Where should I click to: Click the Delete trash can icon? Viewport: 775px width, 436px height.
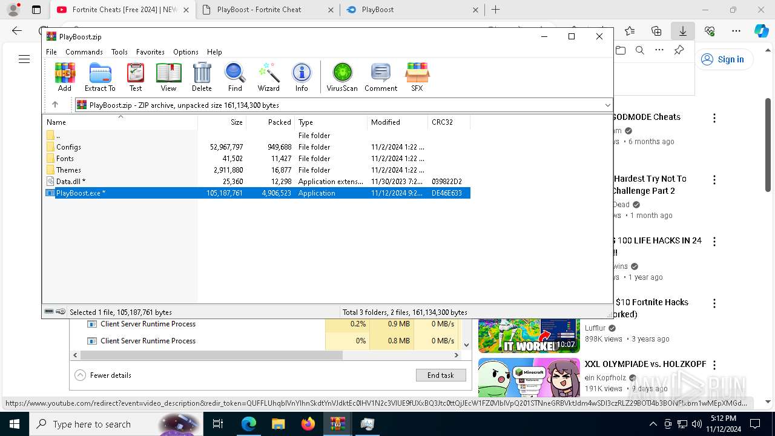click(202, 77)
